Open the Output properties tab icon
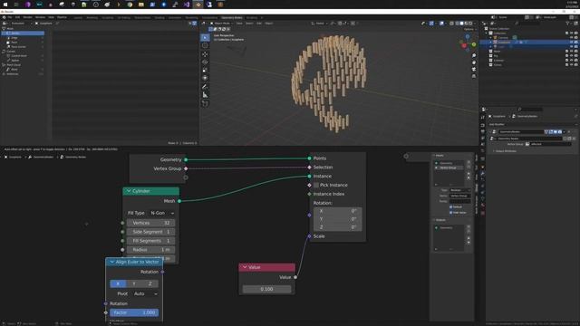This screenshot has height=326, width=580. pyautogui.click(x=483, y=131)
